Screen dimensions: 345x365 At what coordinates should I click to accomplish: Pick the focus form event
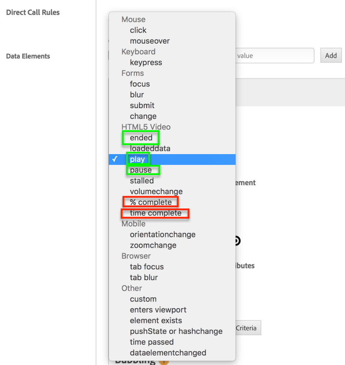[140, 84]
